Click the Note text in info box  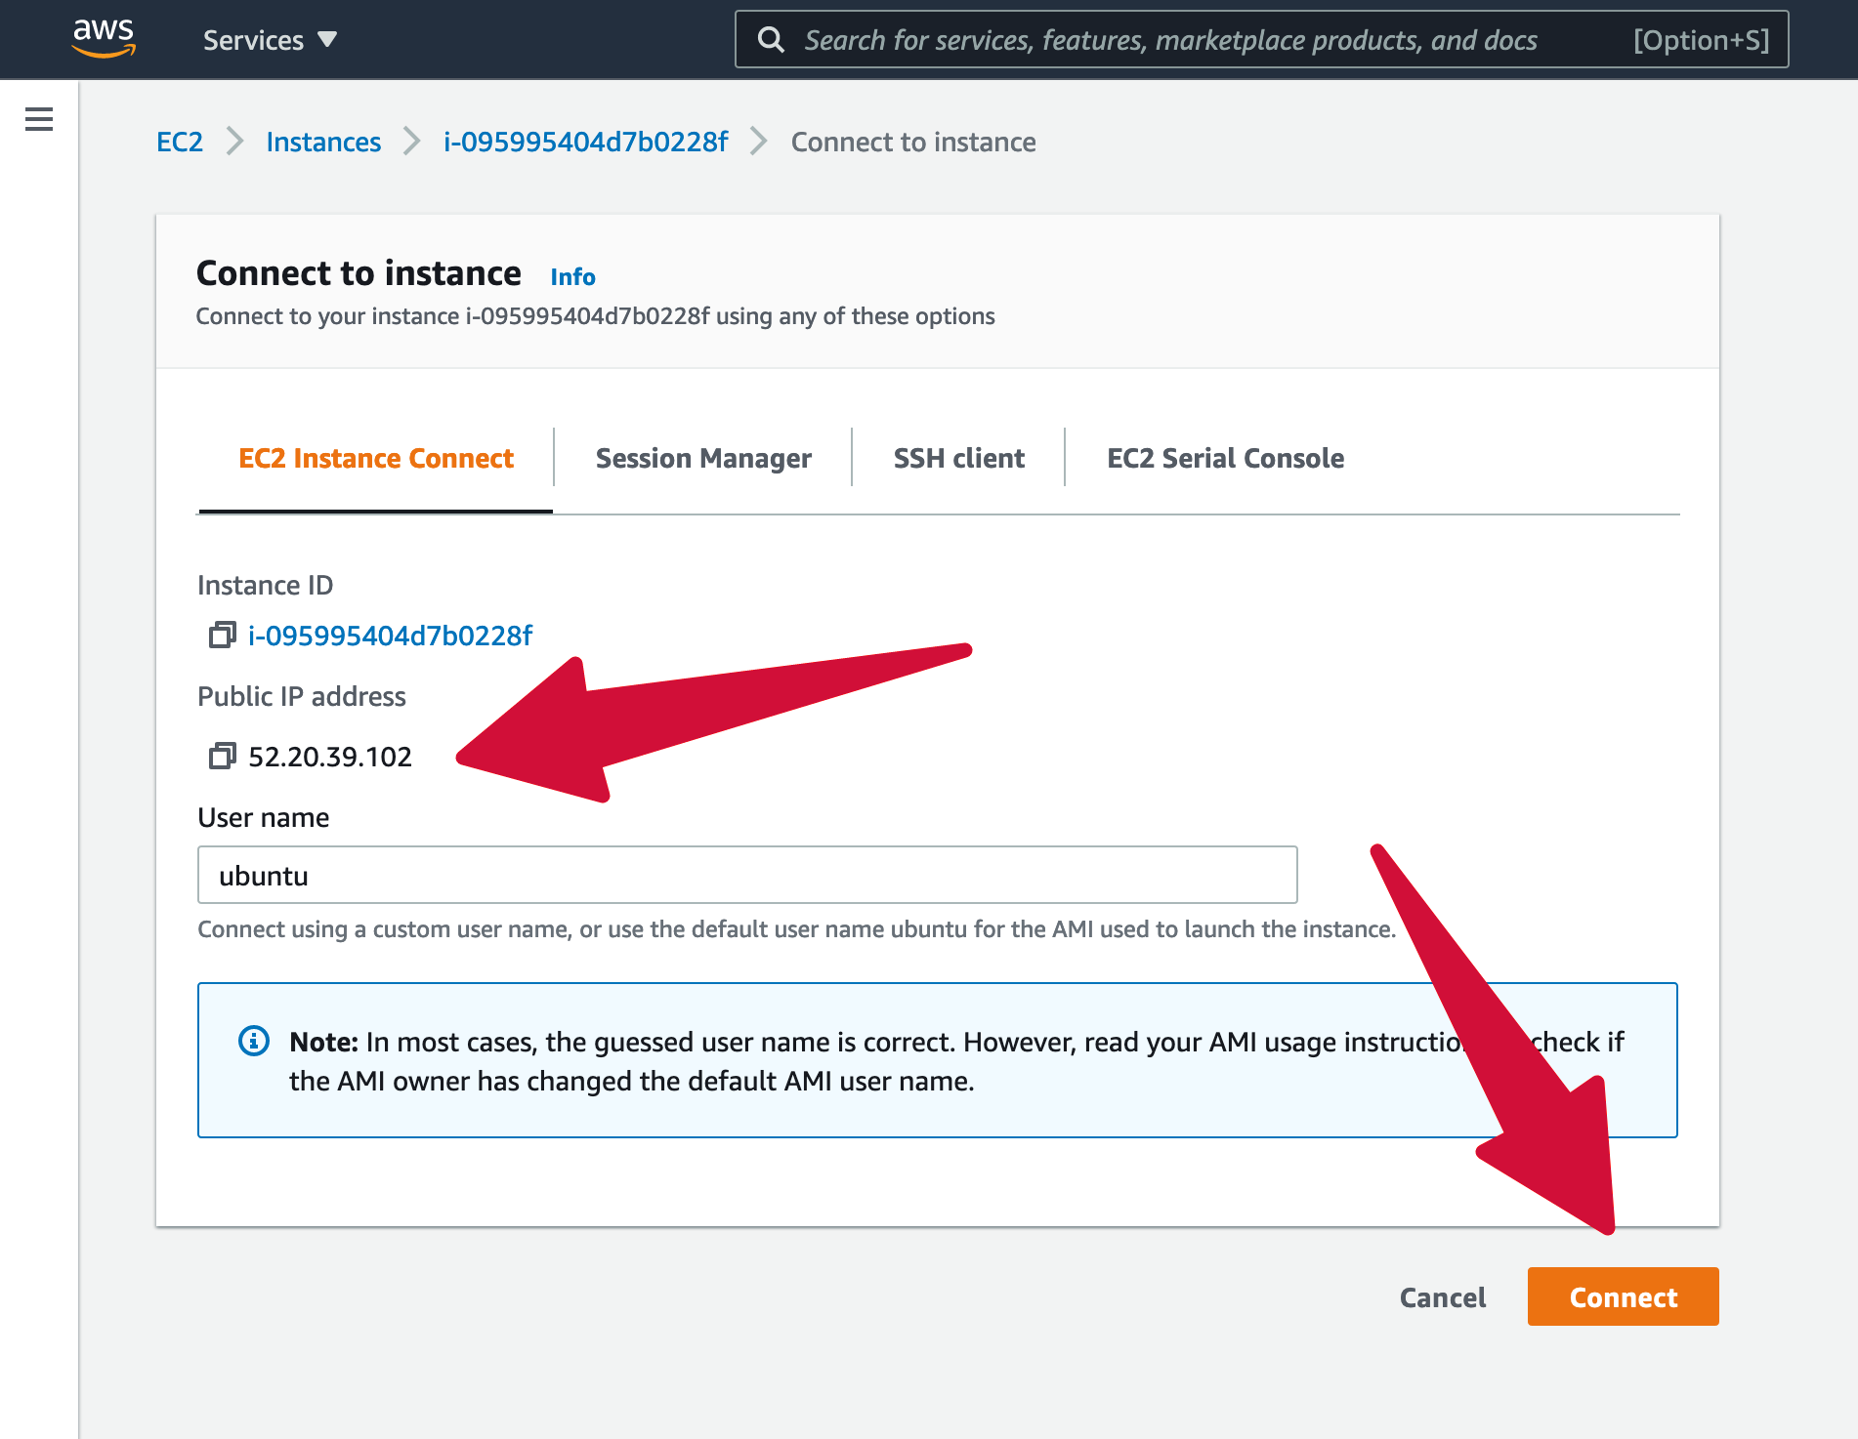coord(956,1061)
